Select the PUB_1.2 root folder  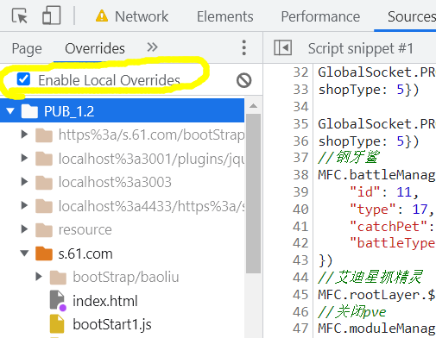pyautogui.click(x=122, y=110)
